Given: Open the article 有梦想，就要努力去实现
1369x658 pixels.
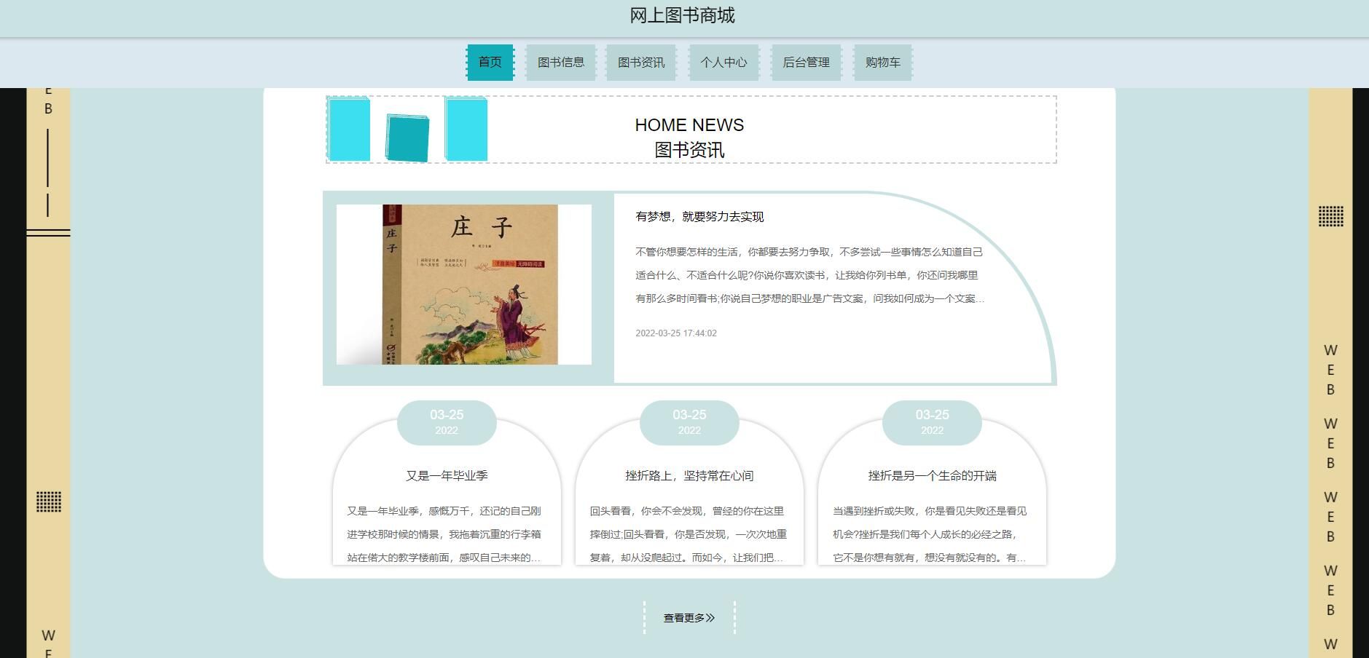Looking at the screenshot, I should click(x=701, y=217).
